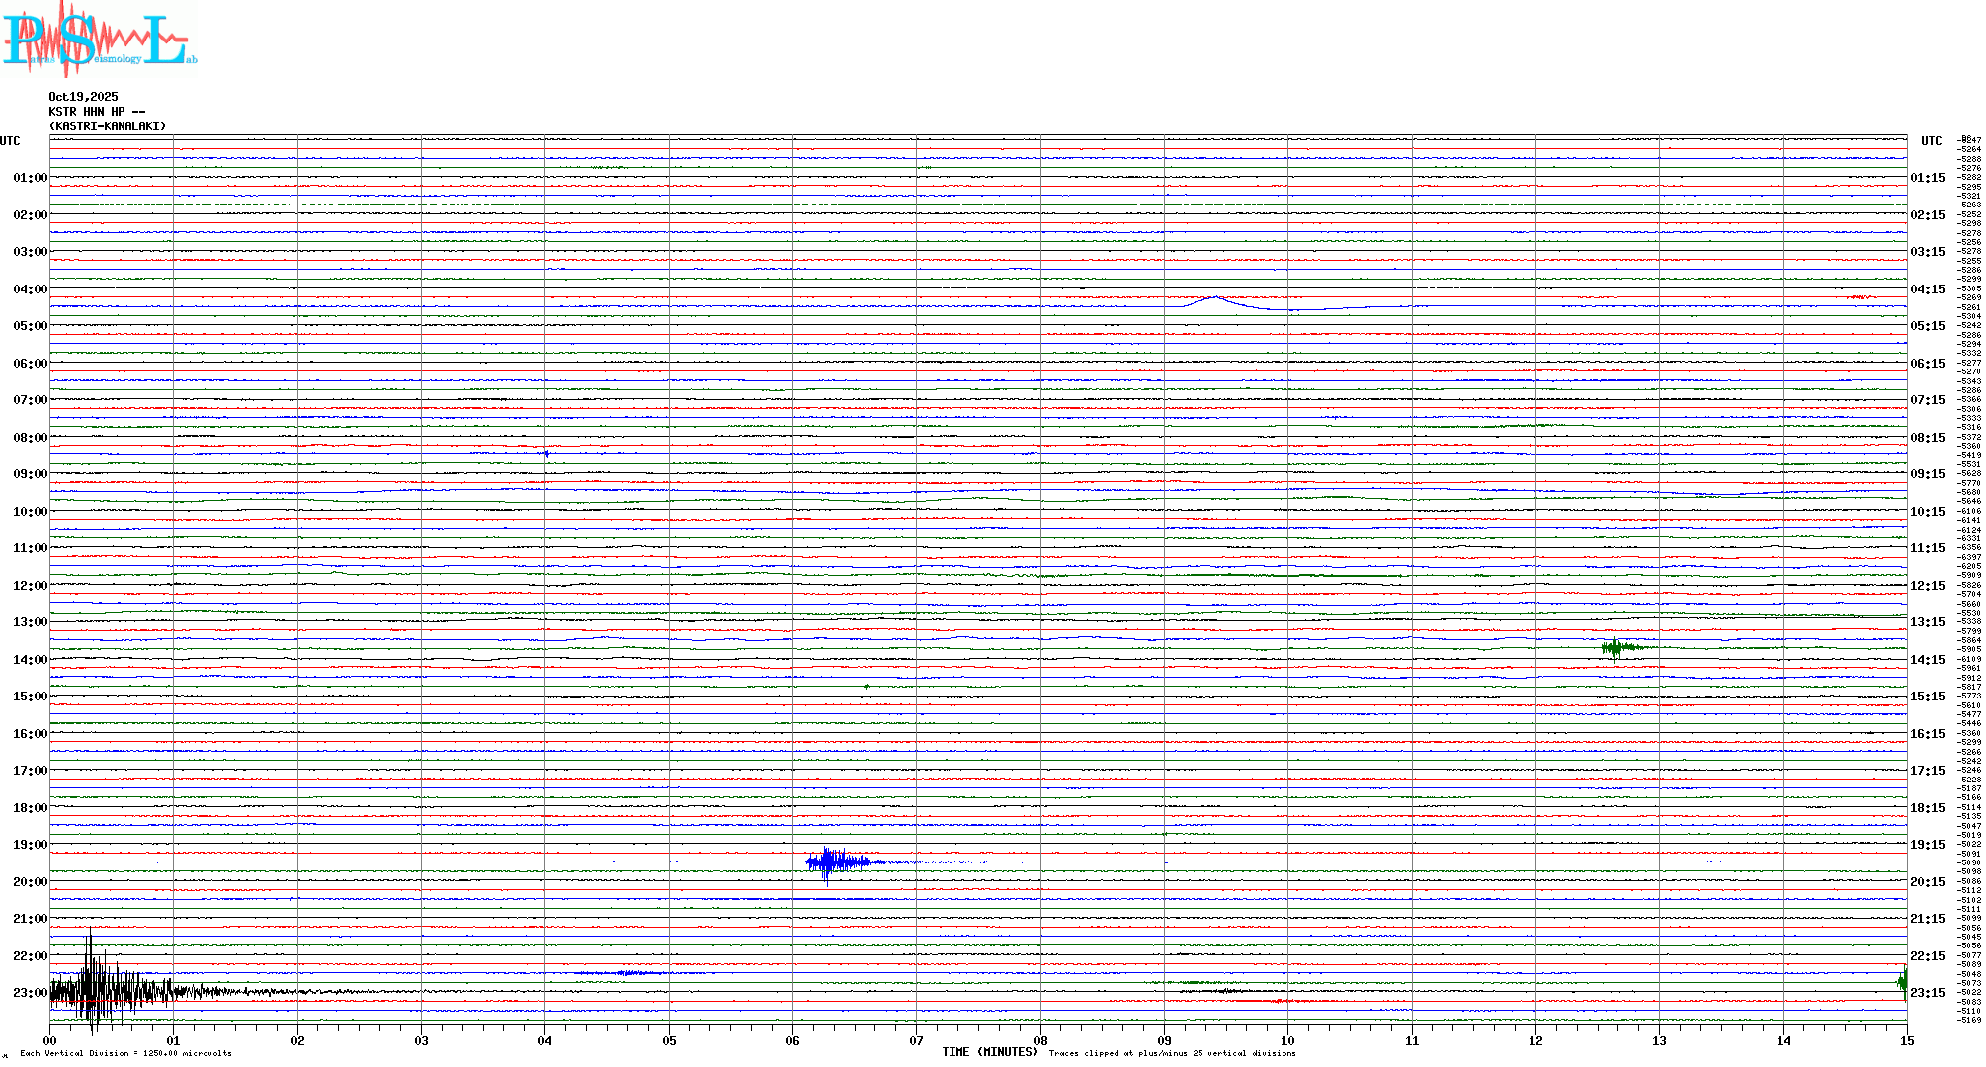Click the Each Vertical Division microvolts note
The image size is (1986, 1067).
coord(125,1053)
